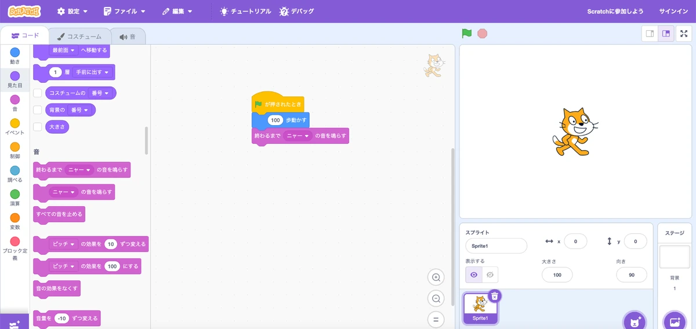Image resolution: width=696 pixels, height=329 pixels.
Task: Select the 調べる block category
Action: click(x=15, y=174)
